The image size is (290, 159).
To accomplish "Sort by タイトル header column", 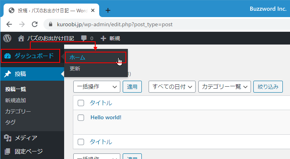I will (x=101, y=103).
